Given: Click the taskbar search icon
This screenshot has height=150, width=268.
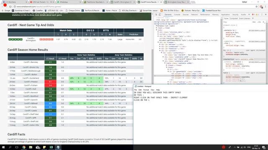Looking at the screenshot, I should [x=10, y=147].
